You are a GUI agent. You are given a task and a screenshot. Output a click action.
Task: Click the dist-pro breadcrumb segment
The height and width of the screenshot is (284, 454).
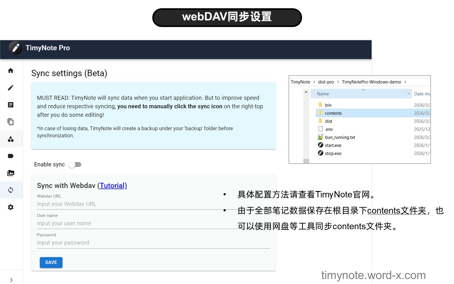(326, 82)
